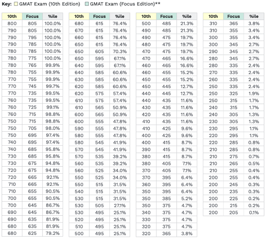Click the Focus header above score 365

coord(234,16)
